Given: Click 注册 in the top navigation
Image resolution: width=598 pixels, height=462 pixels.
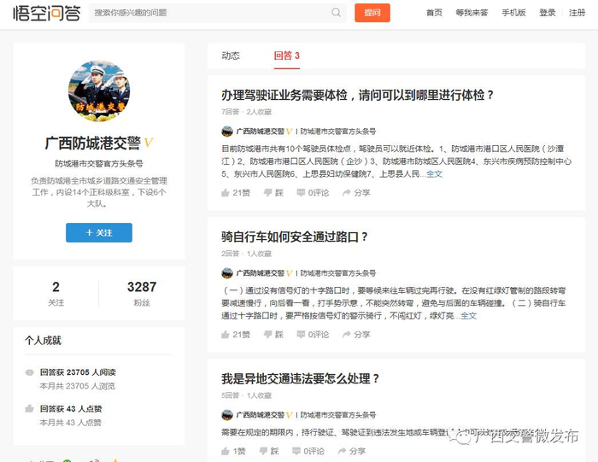Looking at the screenshot, I should point(577,13).
